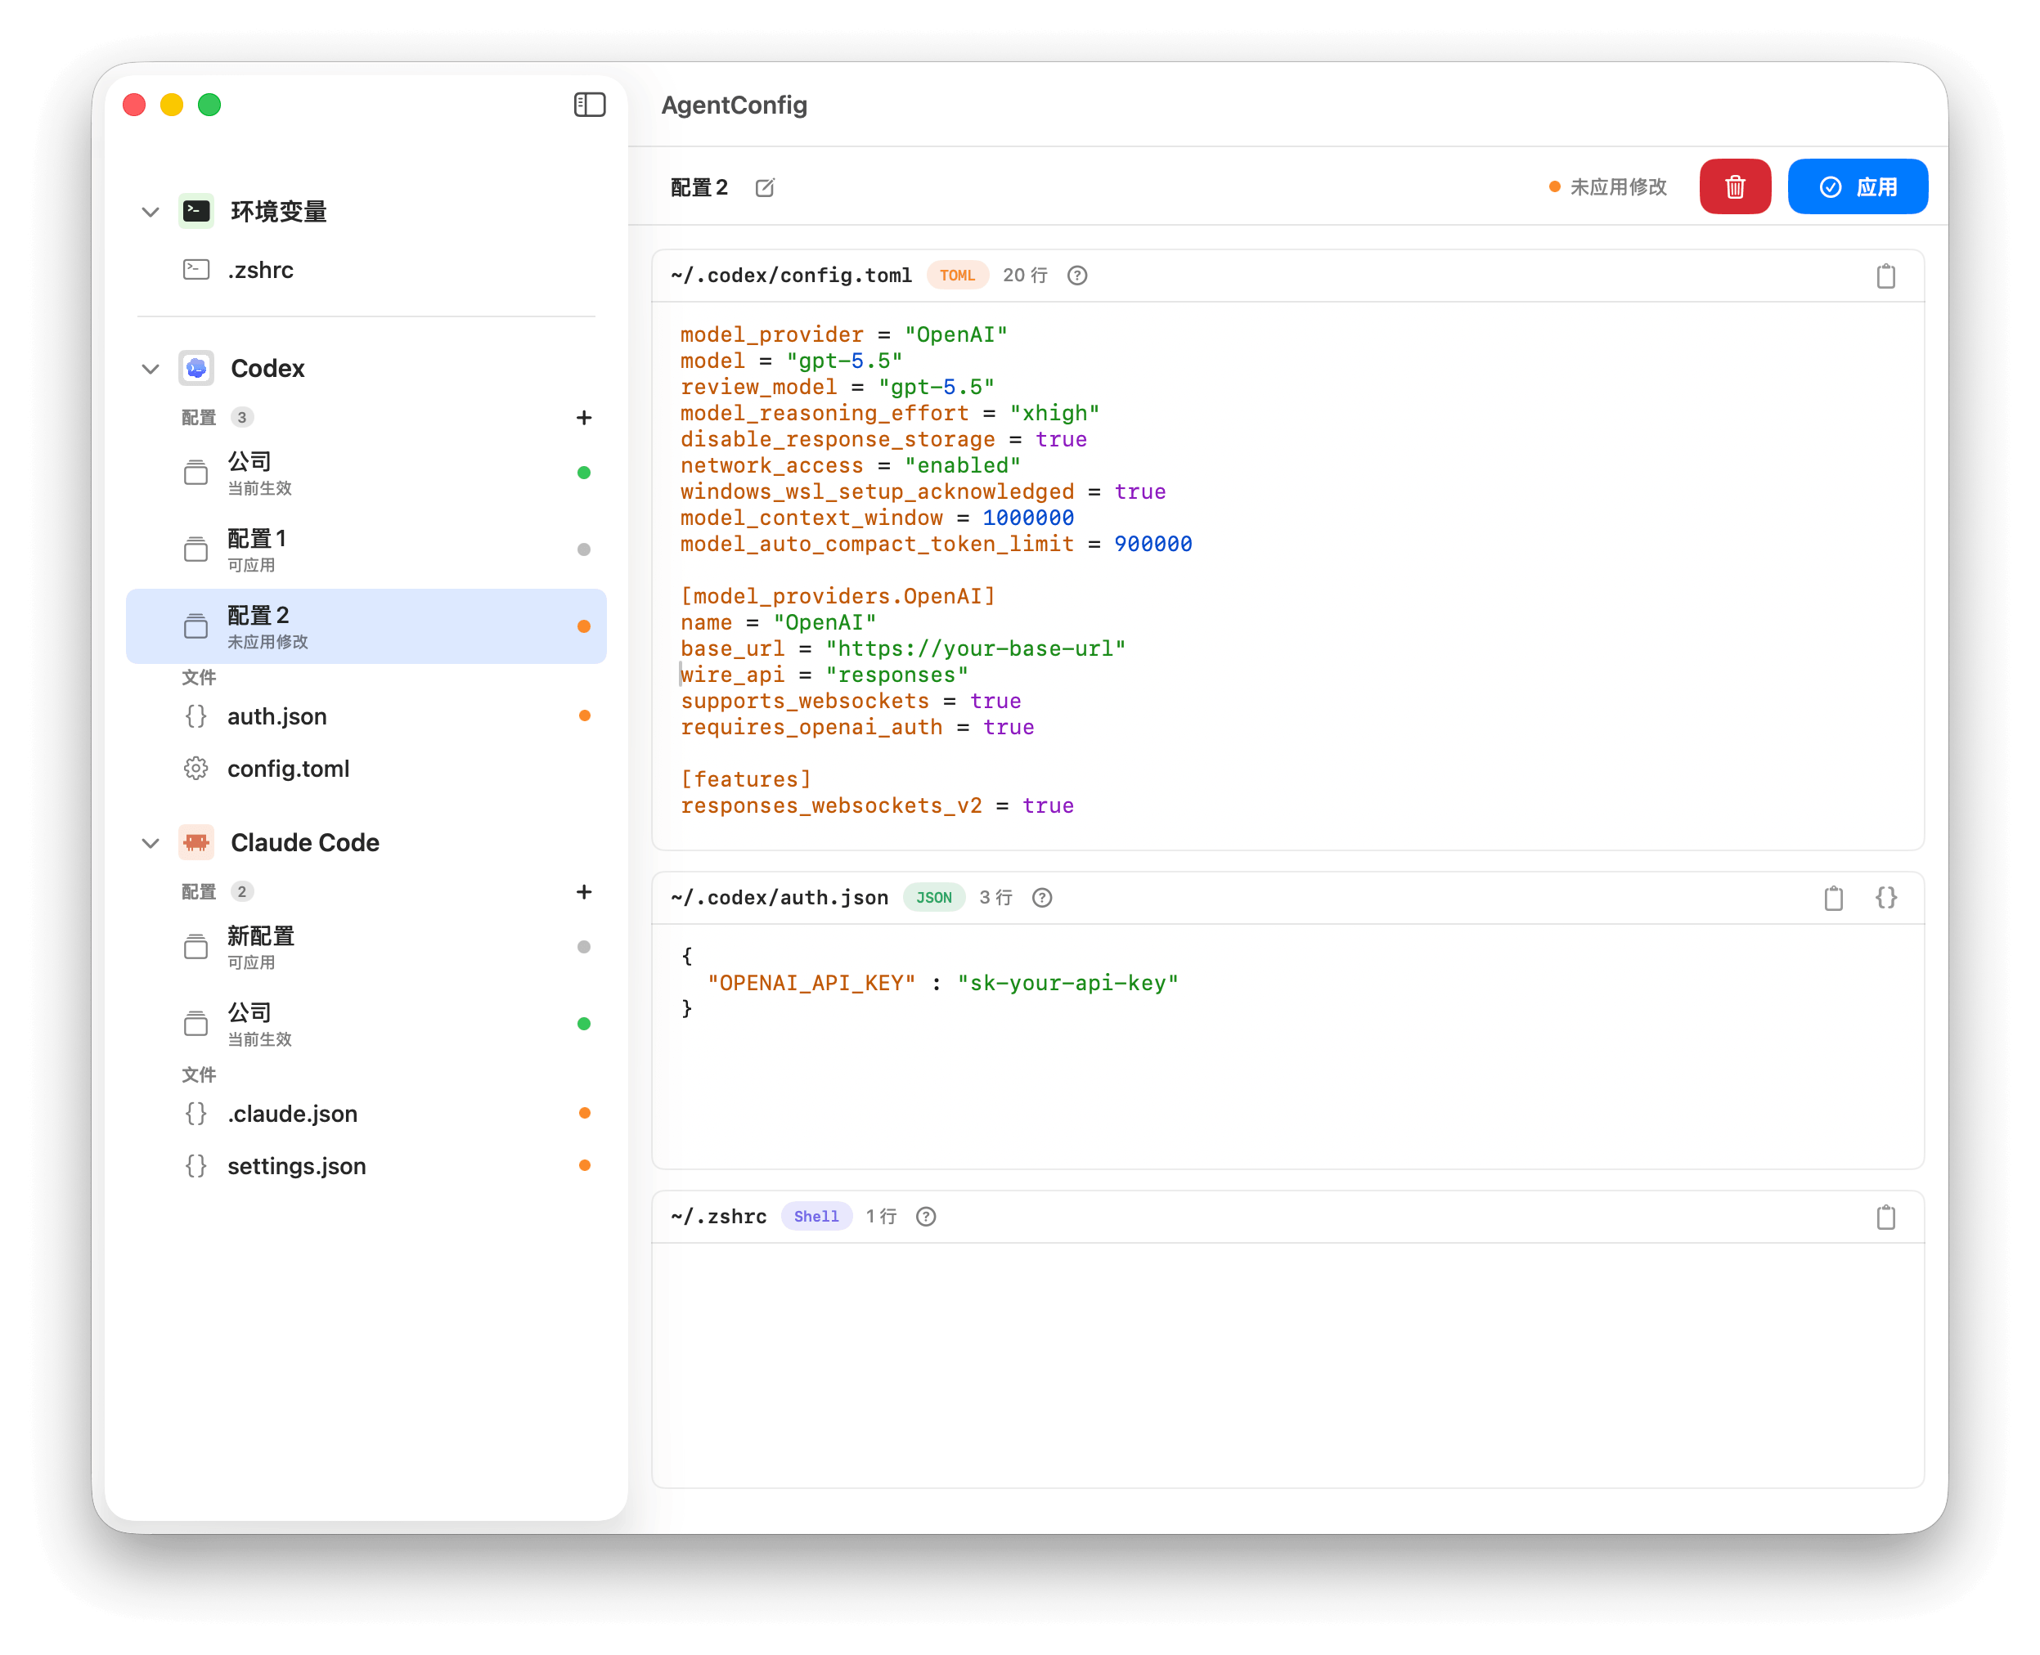Toggle the sidebar panel icon
Image resolution: width=2040 pixels, height=1655 pixels.
pos(590,105)
